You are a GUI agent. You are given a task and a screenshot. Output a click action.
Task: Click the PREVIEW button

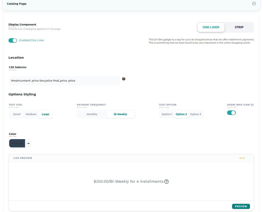241,206
